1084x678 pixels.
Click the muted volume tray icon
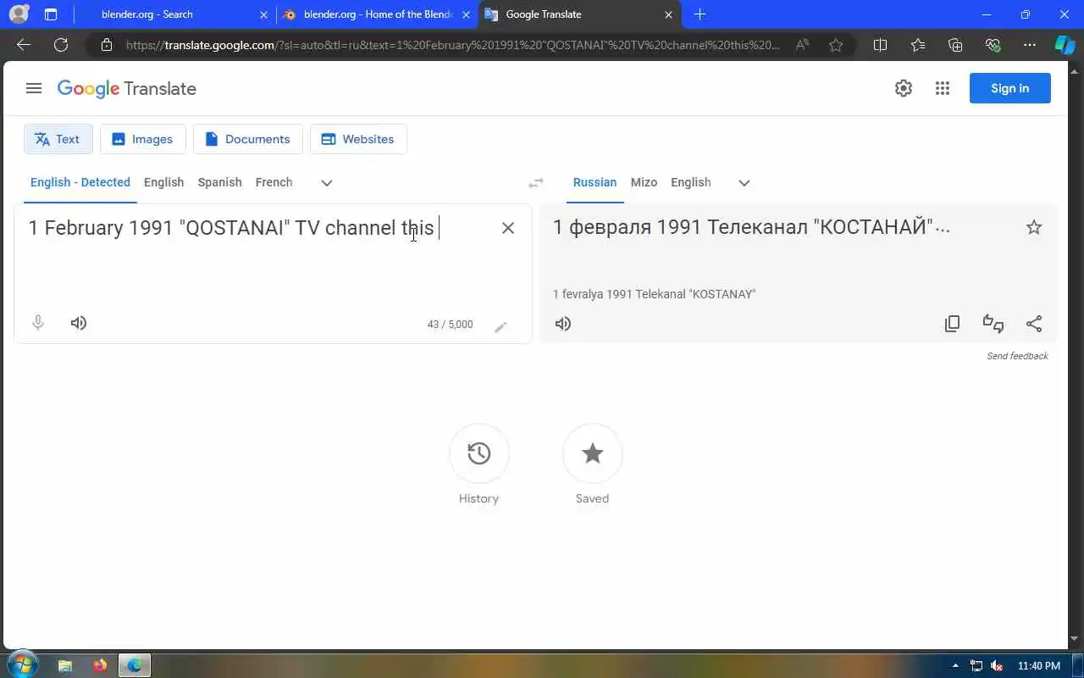998,666
